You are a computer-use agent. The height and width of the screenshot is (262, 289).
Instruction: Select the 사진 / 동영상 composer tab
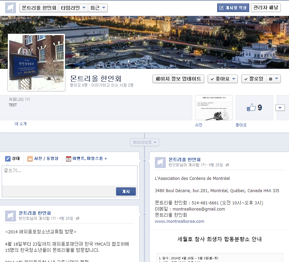(43, 158)
